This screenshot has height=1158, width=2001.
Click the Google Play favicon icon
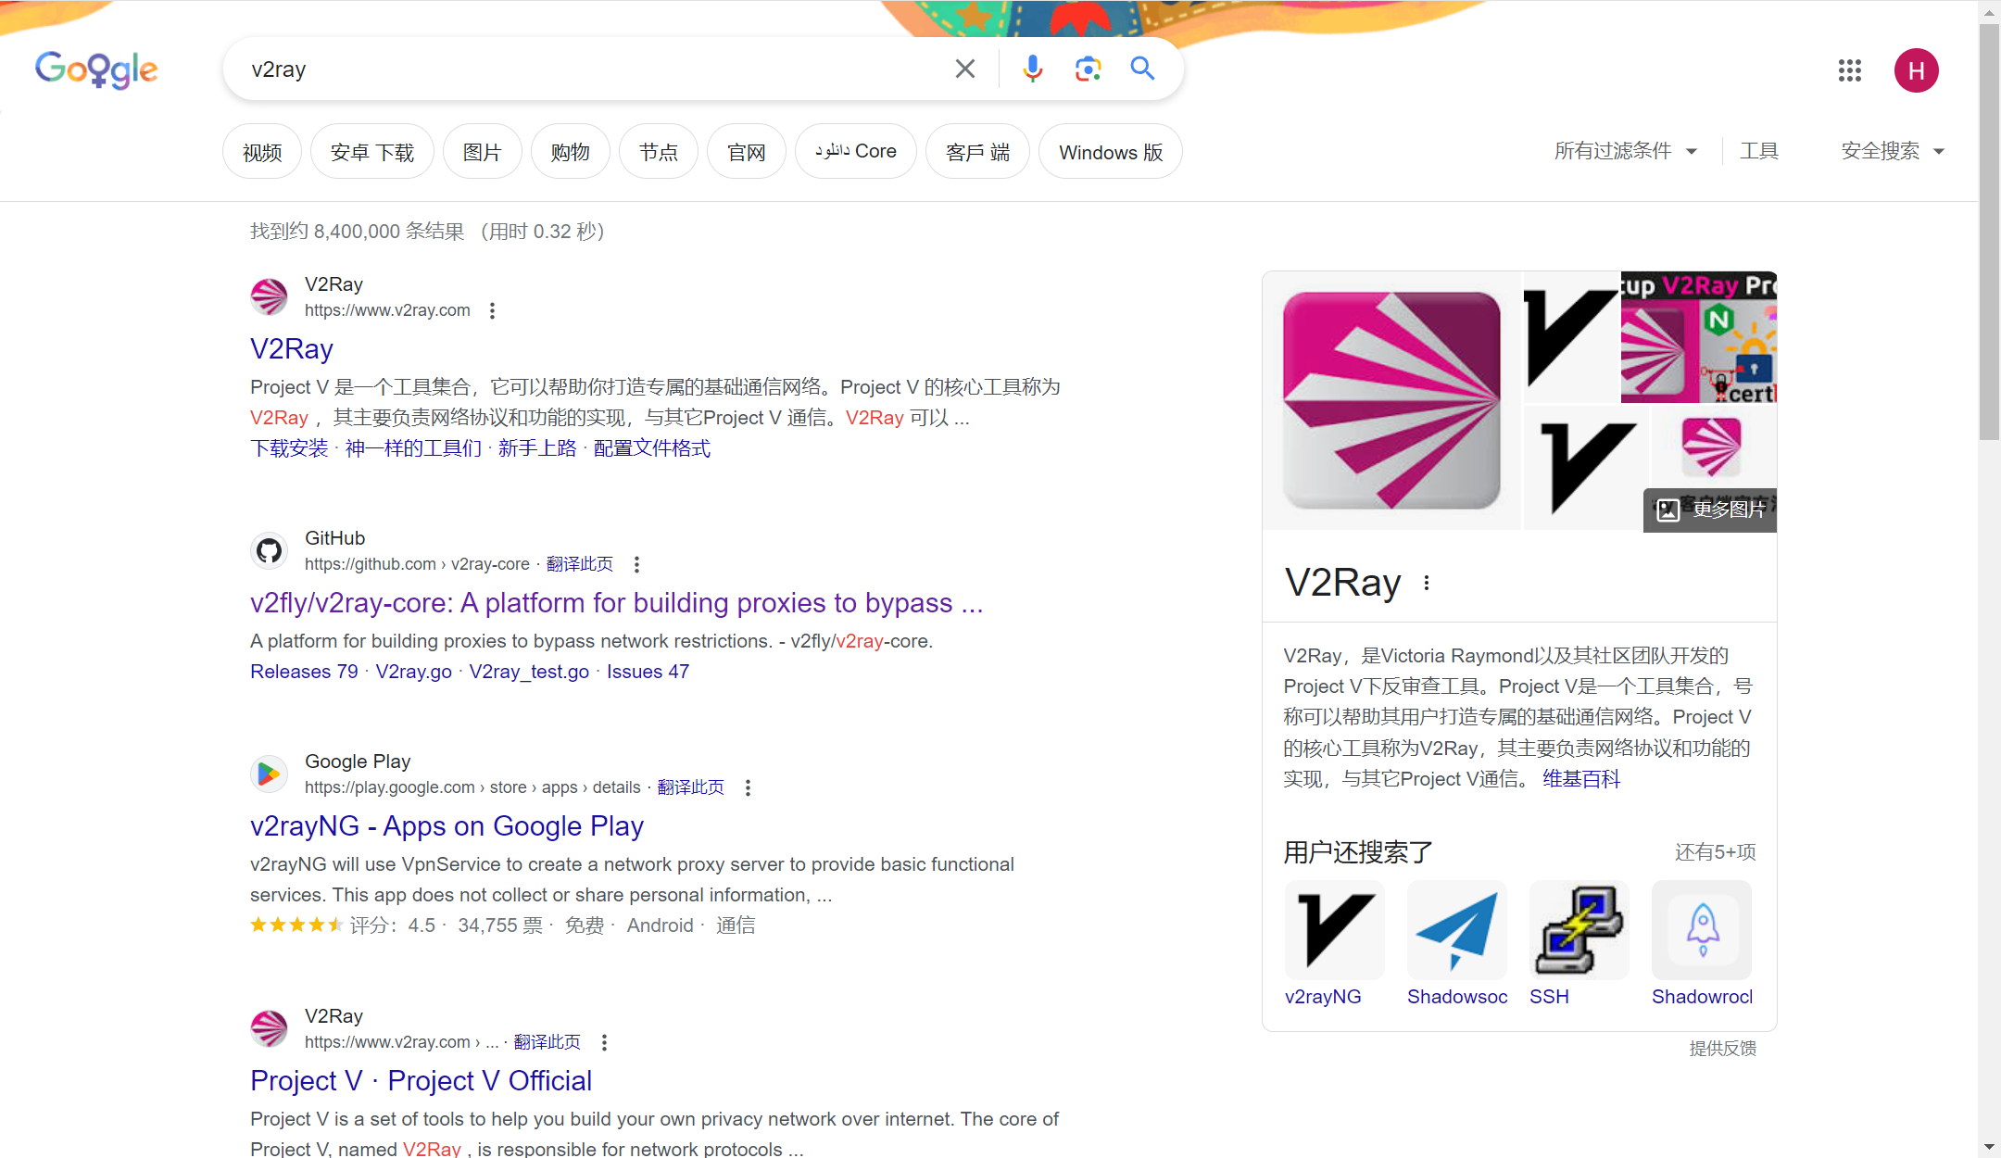[x=269, y=774]
